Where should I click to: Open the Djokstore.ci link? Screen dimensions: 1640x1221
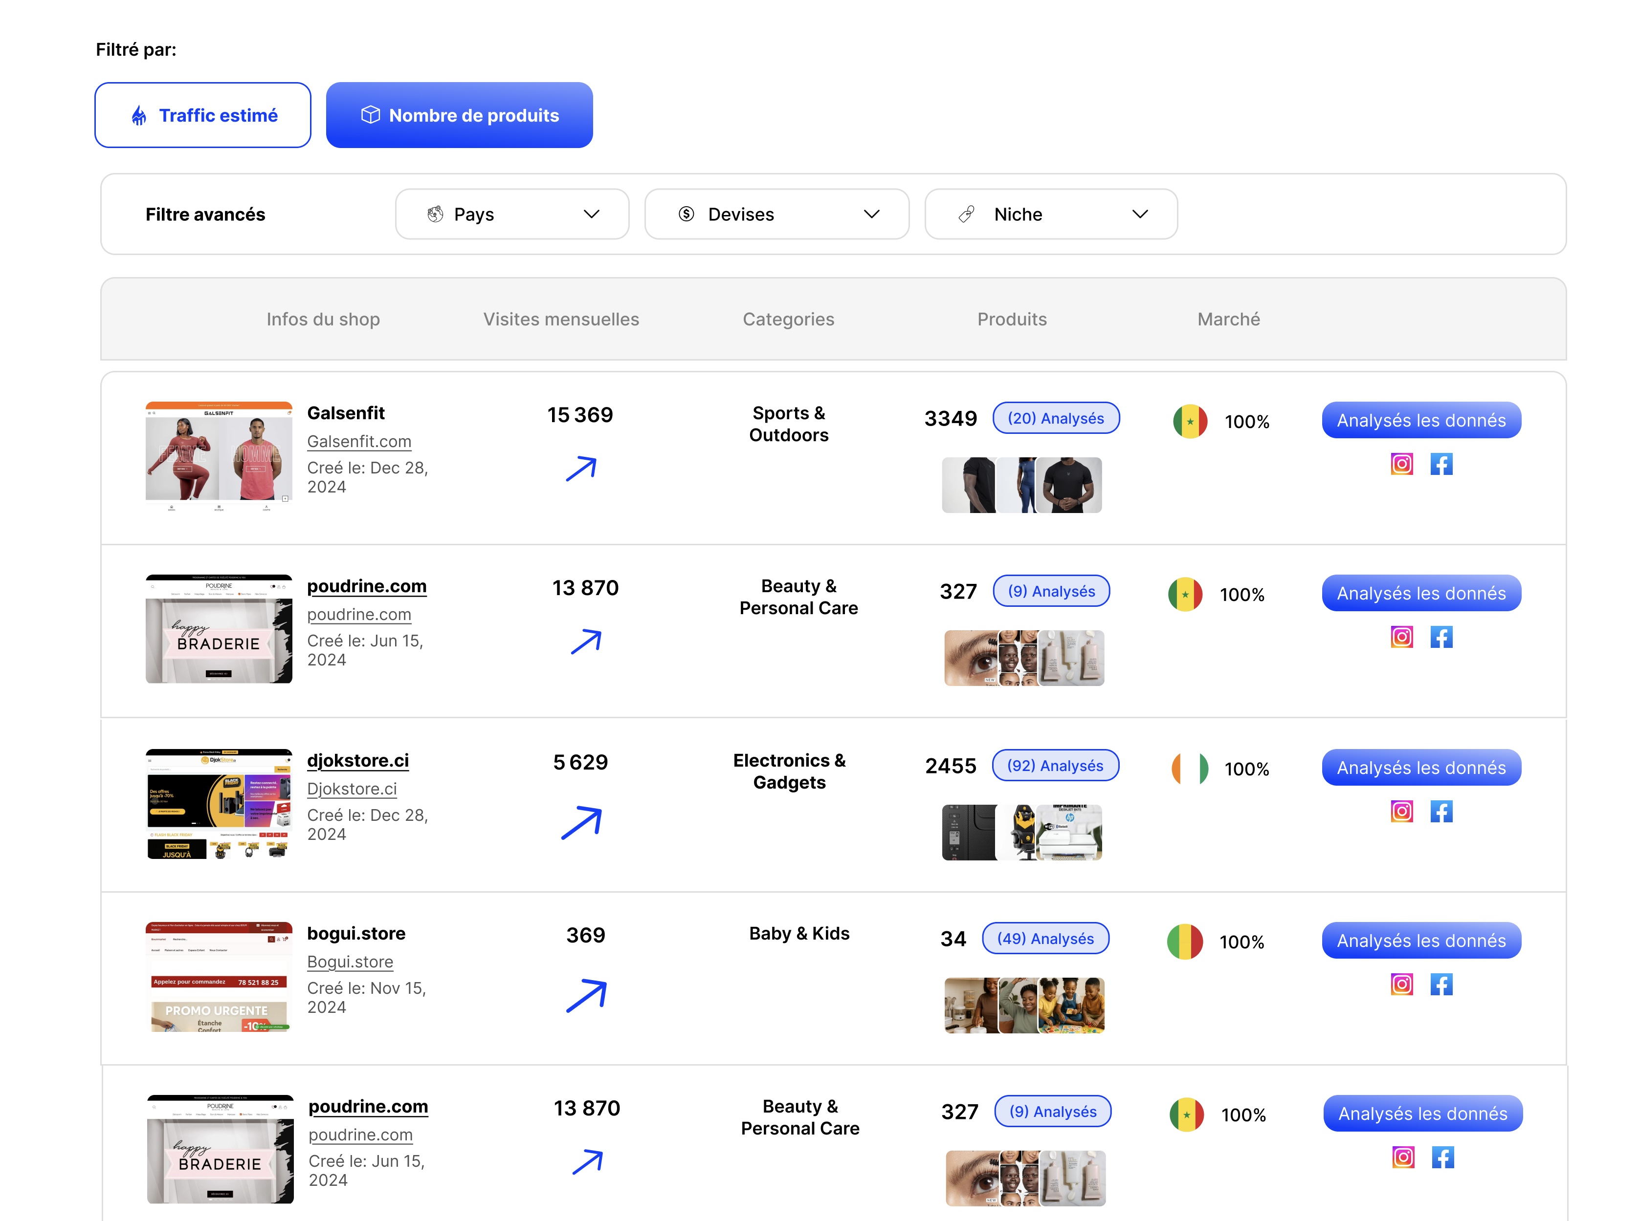pos(352,789)
